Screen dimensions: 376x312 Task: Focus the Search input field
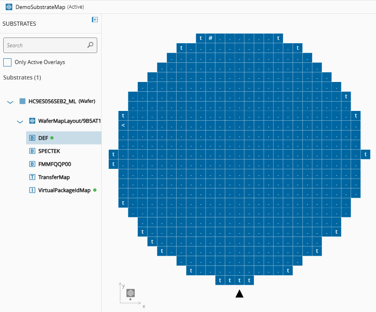50,45
